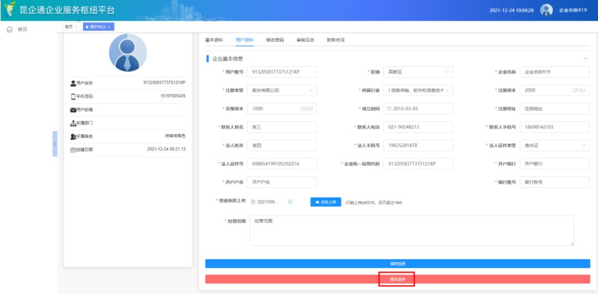598x294 pixels.
Task: Switch to the 基本资料 tab
Action: coord(214,40)
